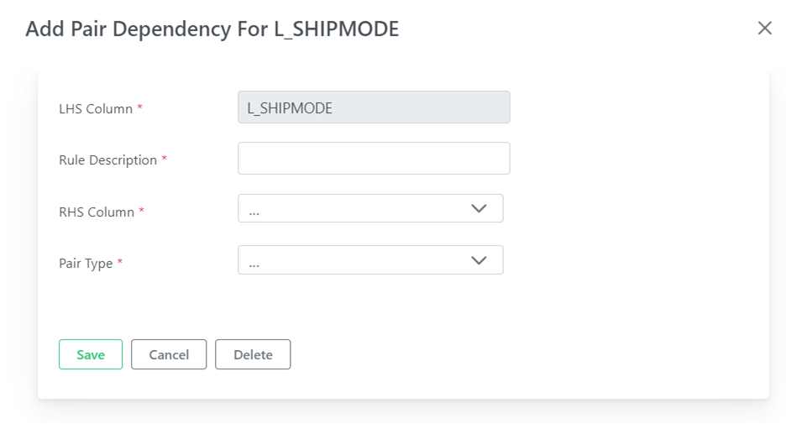The image size is (786, 424).
Task: Click the red asterisk beside RHS Column
Action: point(141,210)
